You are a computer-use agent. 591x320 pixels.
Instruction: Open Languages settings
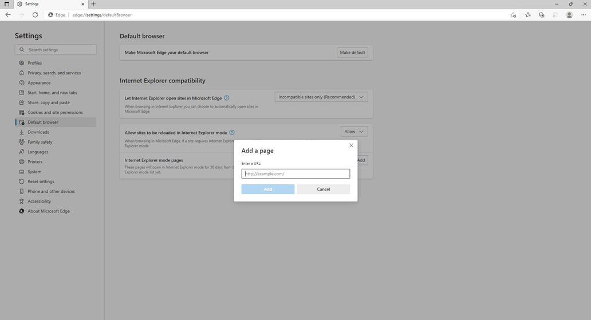point(56,152)
